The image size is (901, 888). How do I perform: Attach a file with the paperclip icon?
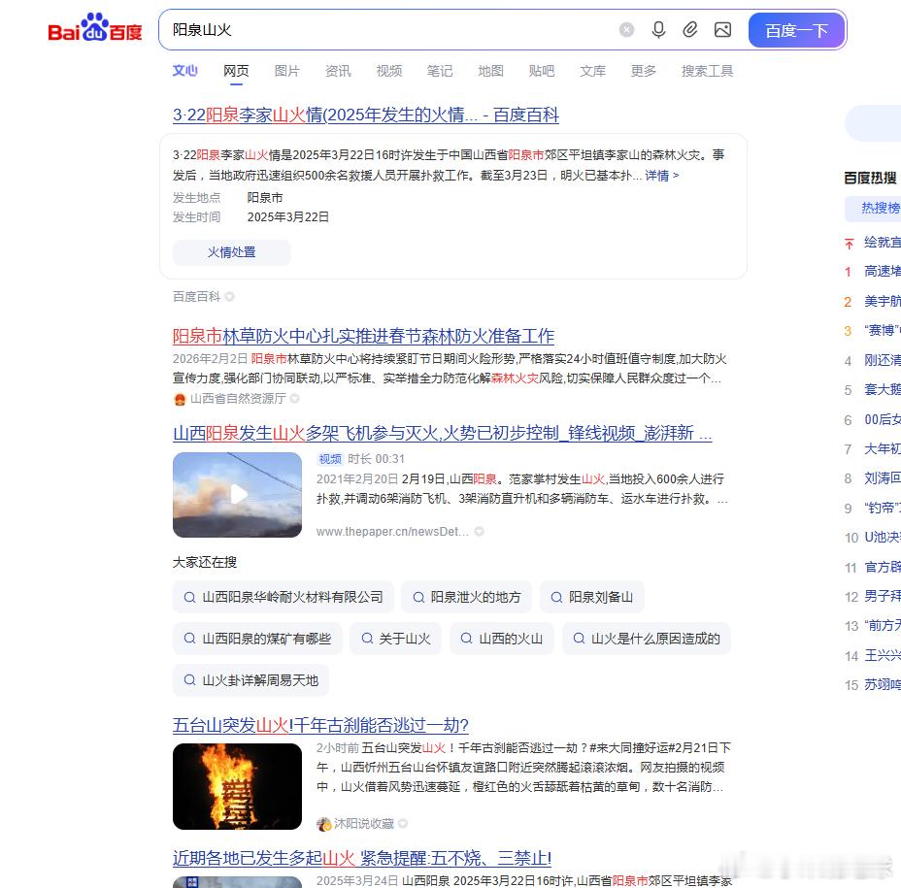(x=690, y=29)
